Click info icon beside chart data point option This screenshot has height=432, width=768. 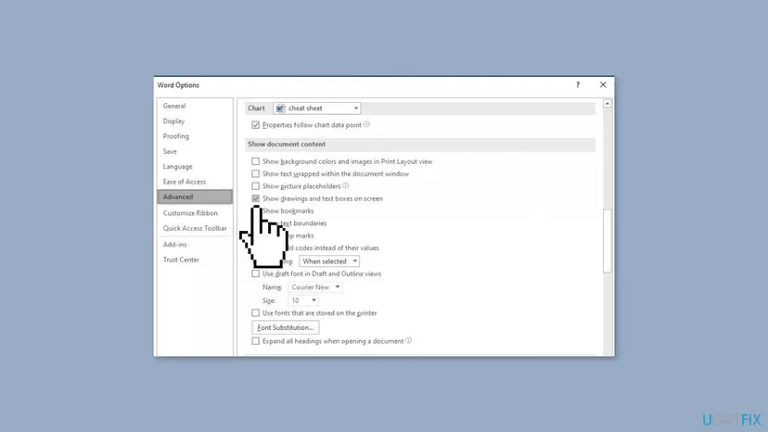(366, 124)
